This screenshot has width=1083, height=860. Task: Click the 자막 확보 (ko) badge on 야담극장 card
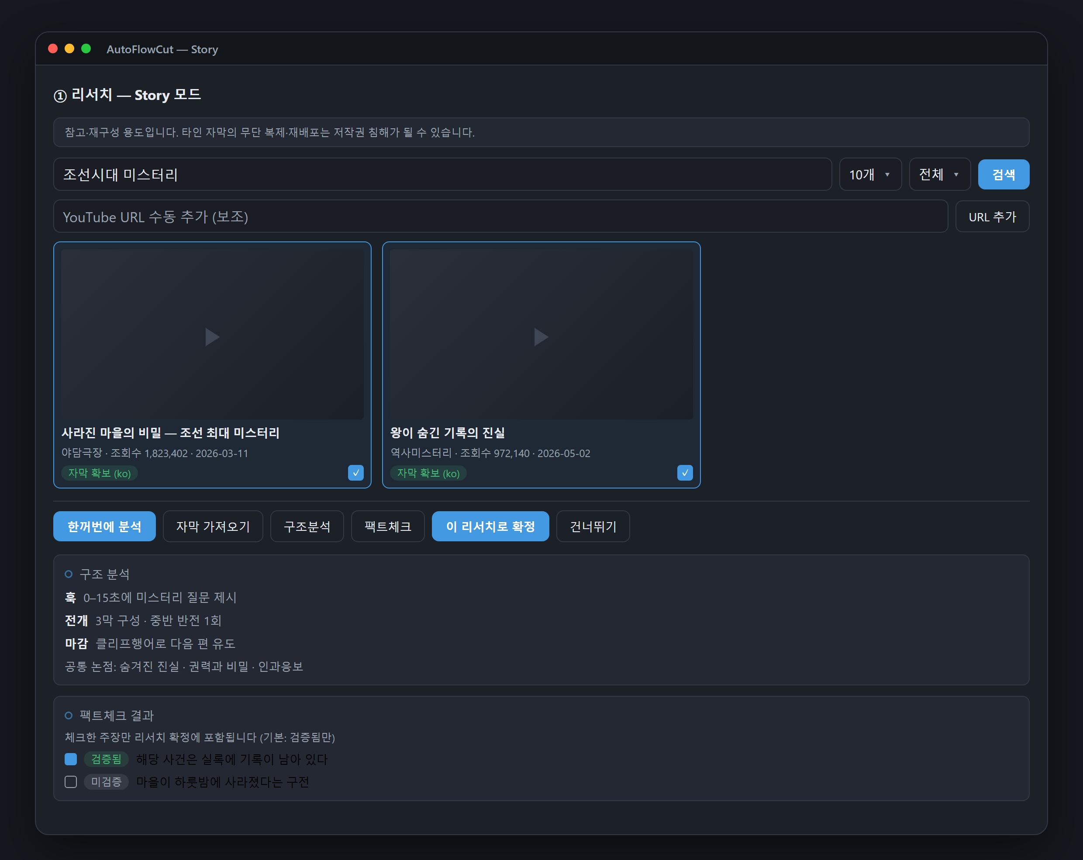(x=100, y=473)
